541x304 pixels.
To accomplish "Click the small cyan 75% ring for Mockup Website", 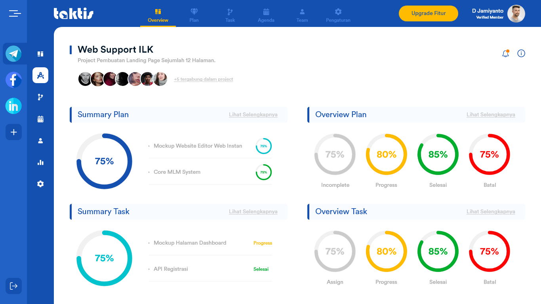I will pos(264,146).
